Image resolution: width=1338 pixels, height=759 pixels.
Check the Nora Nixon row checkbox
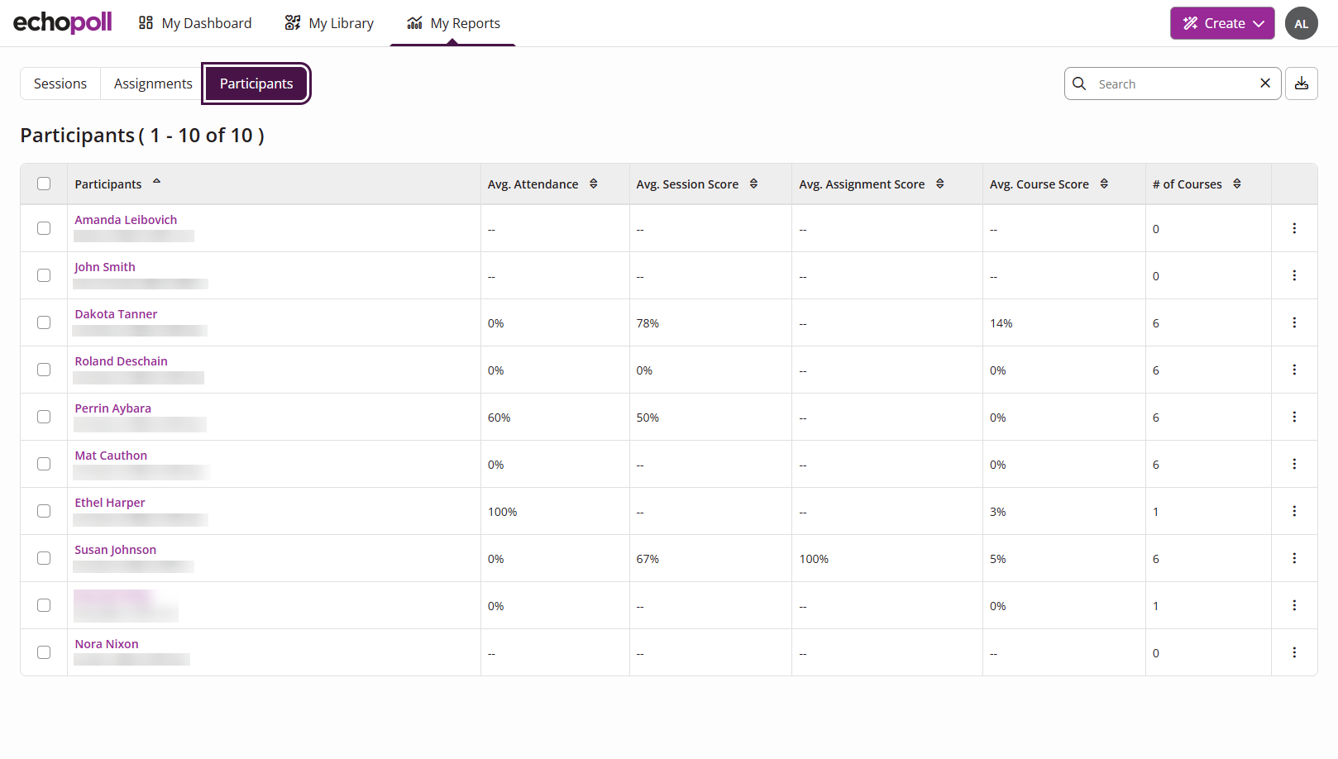(44, 652)
